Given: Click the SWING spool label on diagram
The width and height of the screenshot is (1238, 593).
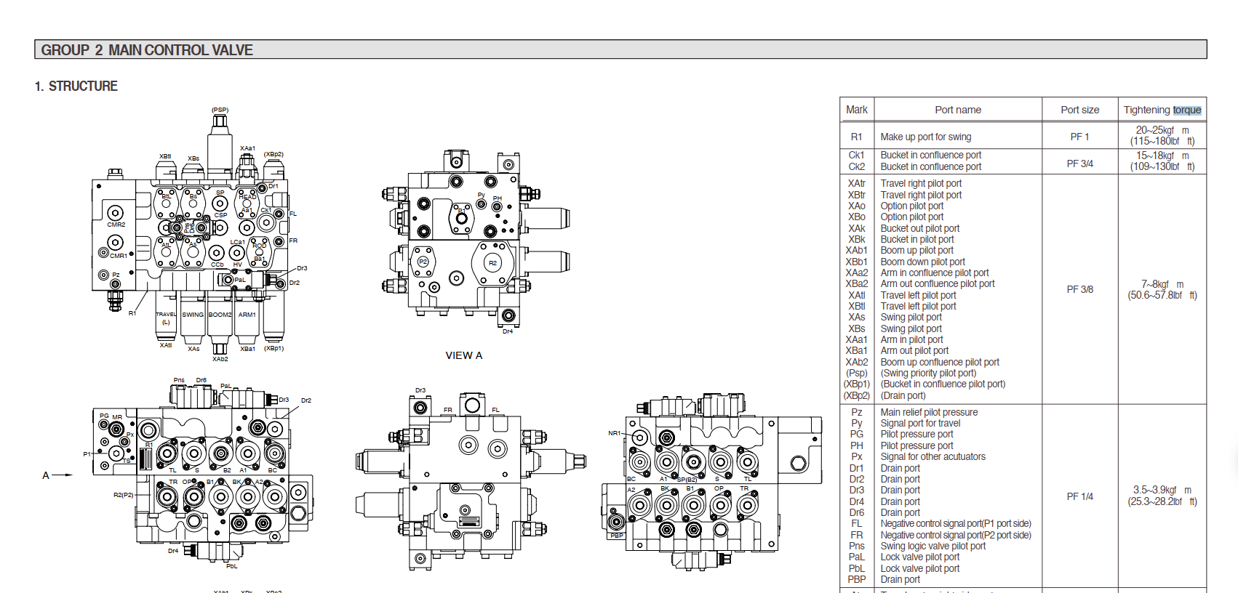Looking at the screenshot, I should (193, 315).
